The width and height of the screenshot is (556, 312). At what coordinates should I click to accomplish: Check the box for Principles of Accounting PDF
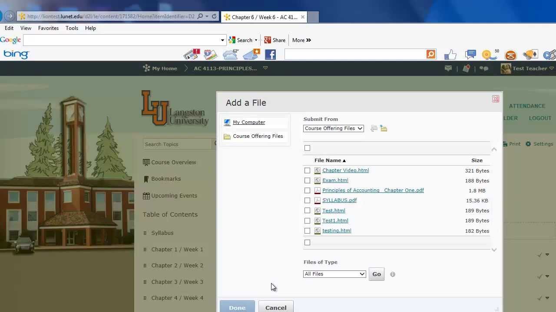click(x=307, y=191)
